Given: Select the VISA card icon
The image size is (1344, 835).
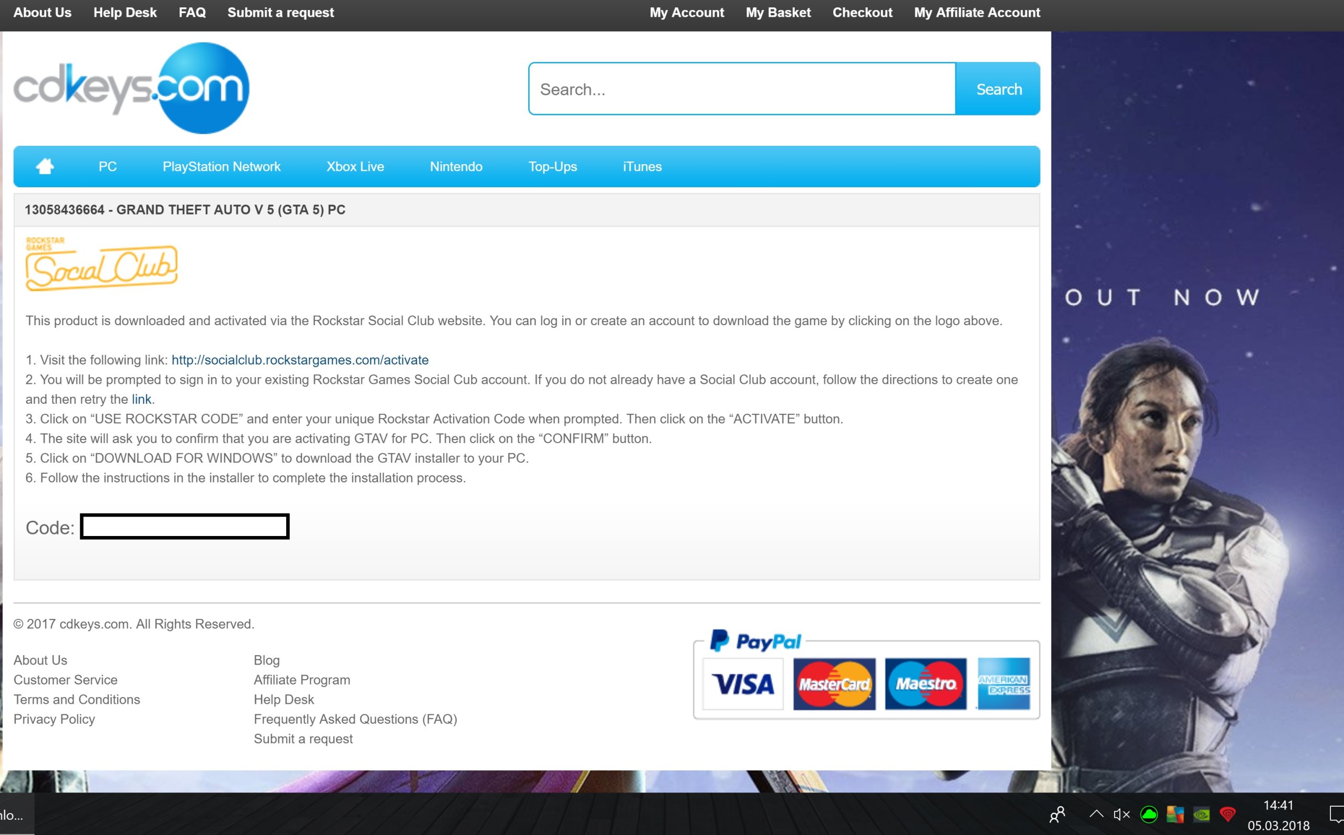Looking at the screenshot, I should point(743,684).
